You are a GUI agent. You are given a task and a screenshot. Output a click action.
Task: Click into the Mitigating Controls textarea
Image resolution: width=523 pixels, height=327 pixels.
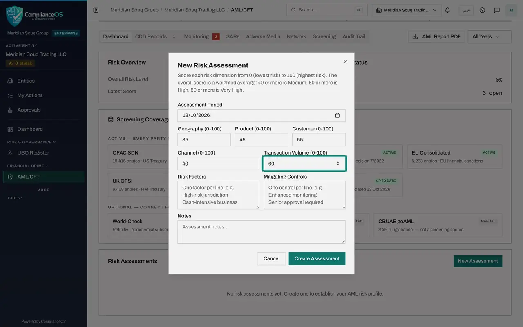pos(304,195)
